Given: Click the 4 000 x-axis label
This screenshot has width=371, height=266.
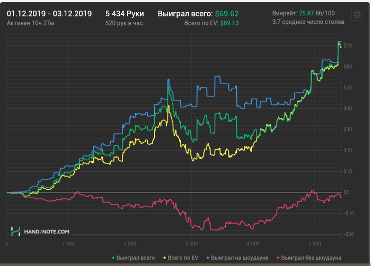Looking at the screenshot, I should [253, 244].
